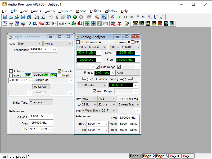212x159 pixels.
Task: Click the Volts/FS reference input field
Action: click(41, 117)
